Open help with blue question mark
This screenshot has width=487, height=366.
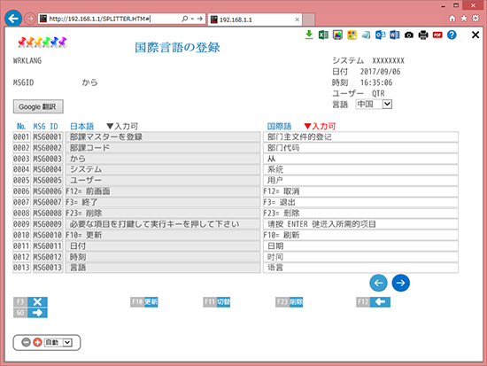click(x=452, y=35)
